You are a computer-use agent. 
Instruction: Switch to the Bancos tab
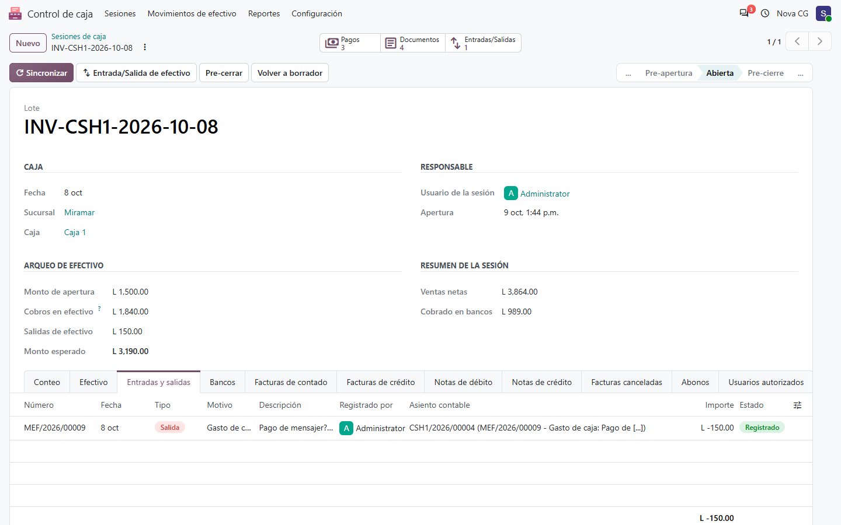[x=223, y=382]
